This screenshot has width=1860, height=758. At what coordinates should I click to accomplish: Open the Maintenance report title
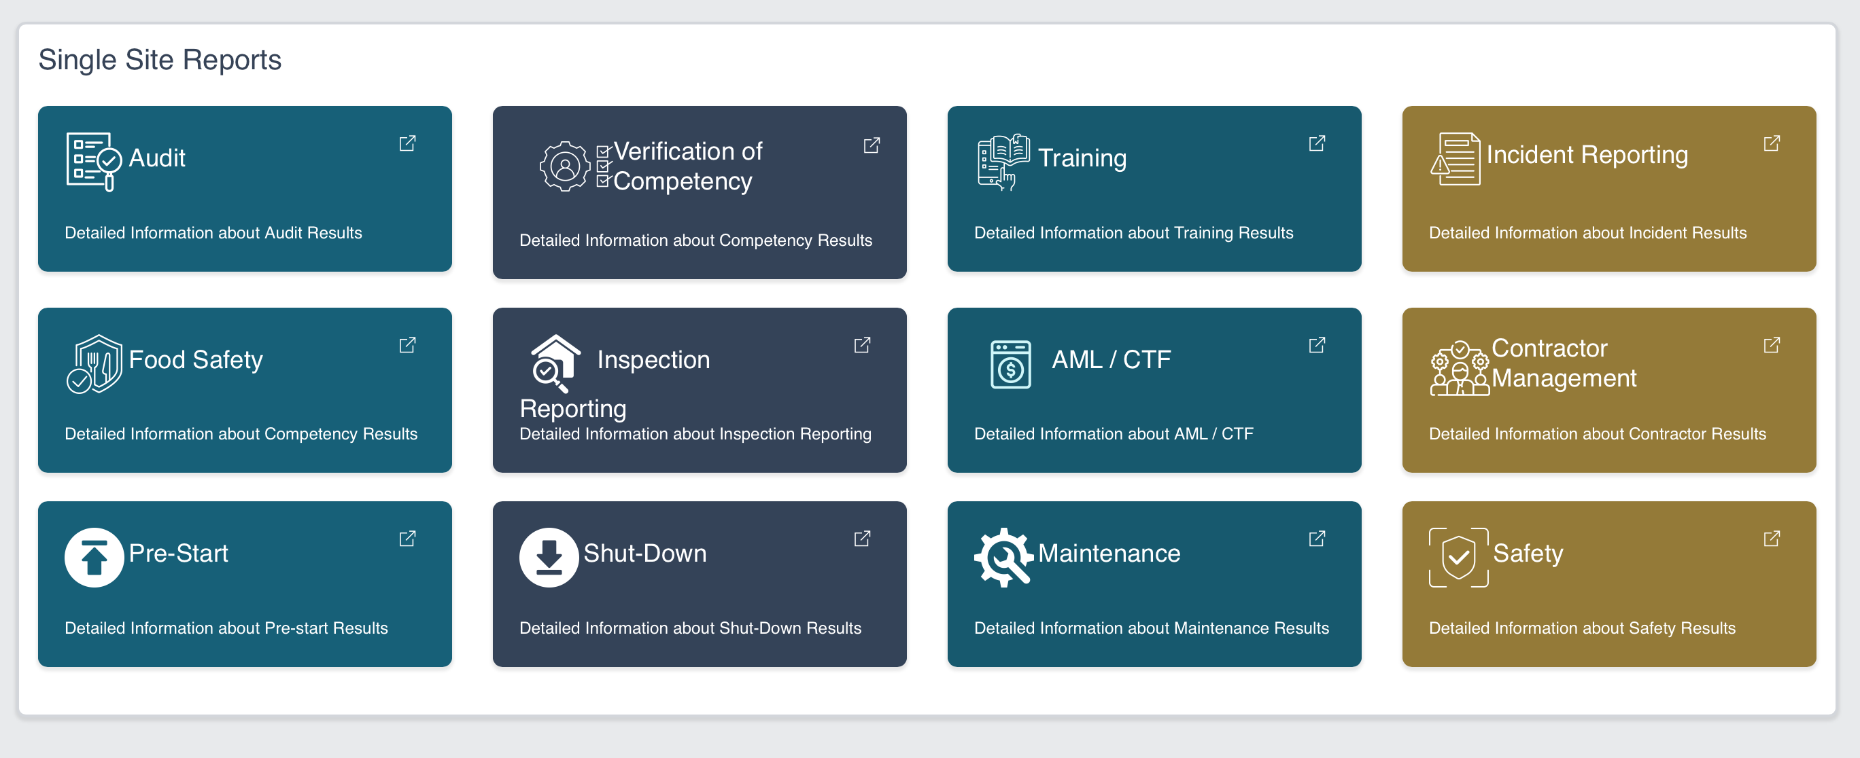point(1109,553)
